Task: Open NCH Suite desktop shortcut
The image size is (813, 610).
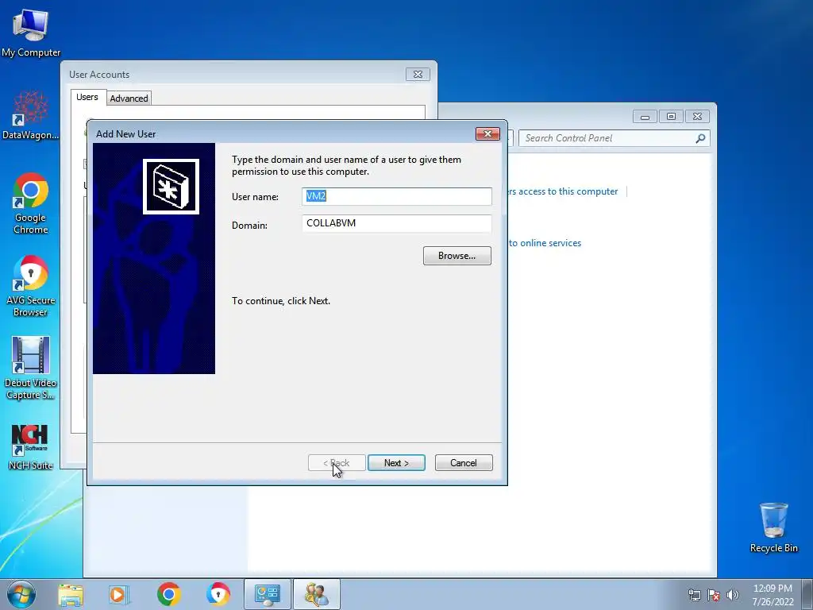Action: (31, 447)
